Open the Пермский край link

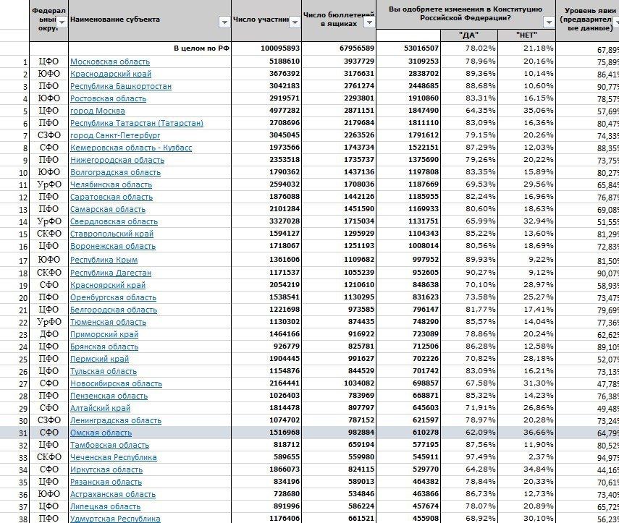pyautogui.click(x=99, y=359)
